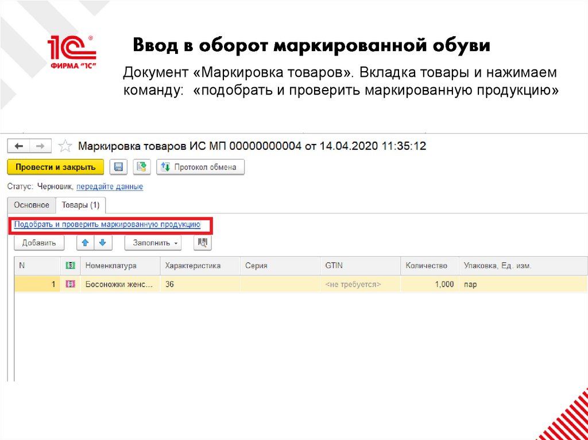Click the pink marking icon in row 1
This screenshot has height=440, width=588.
[71, 285]
